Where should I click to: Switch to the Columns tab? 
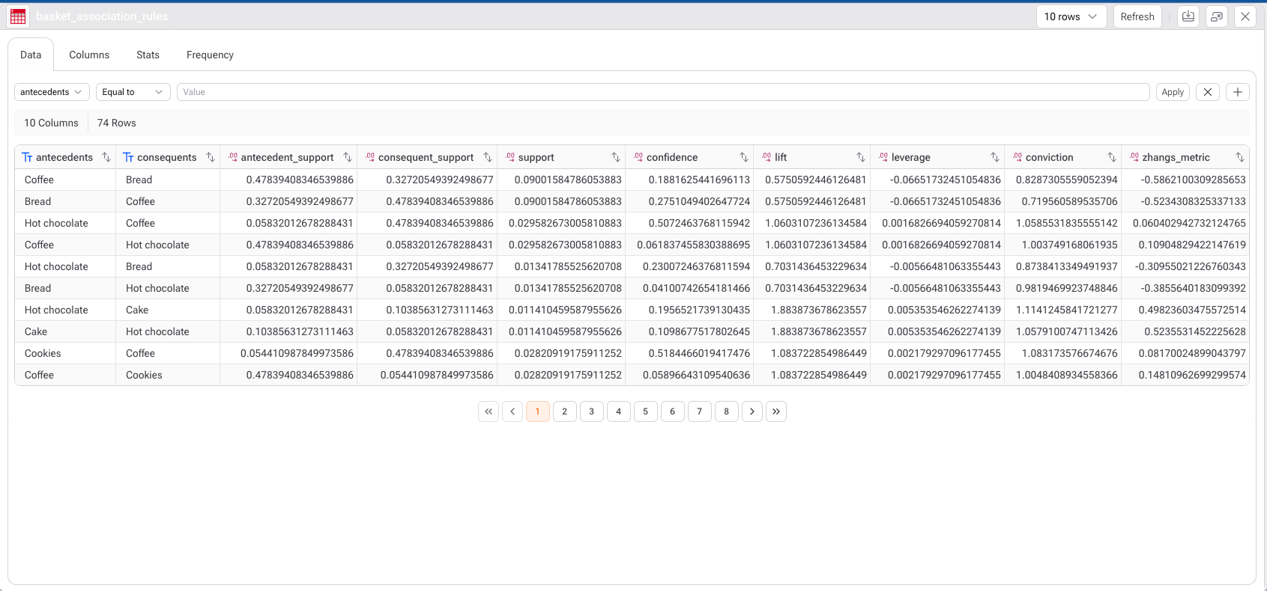click(89, 55)
